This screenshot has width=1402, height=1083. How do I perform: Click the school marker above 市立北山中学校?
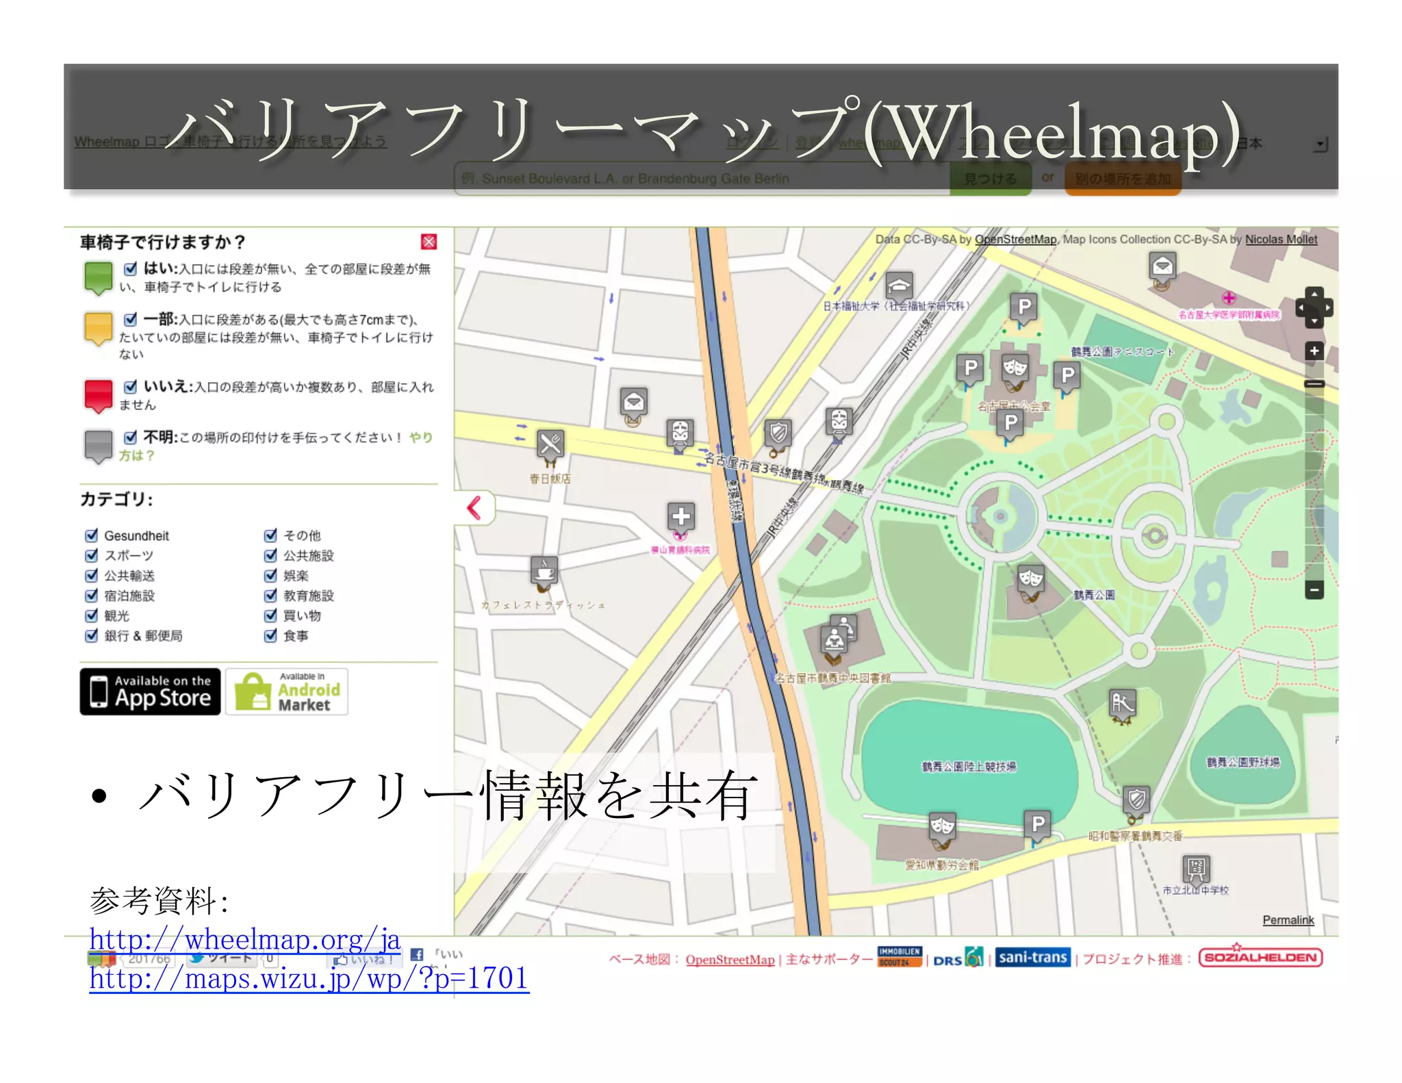click(x=1196, y=869)
